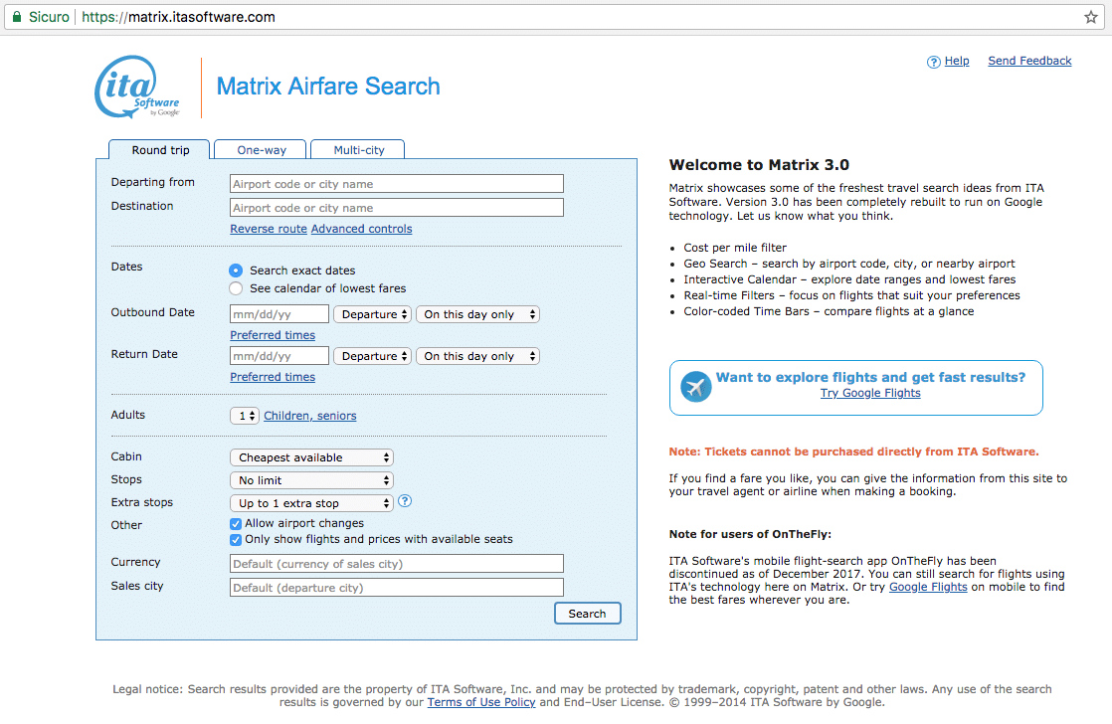Click the browser address bar URL
The width and height of the screenshot is (1112, 724).
[x=178, y=17]
